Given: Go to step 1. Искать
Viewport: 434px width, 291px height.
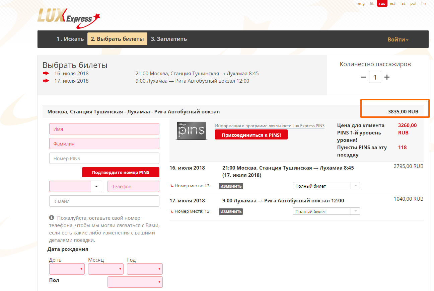Looking at the screenshot, I should 70,39.
